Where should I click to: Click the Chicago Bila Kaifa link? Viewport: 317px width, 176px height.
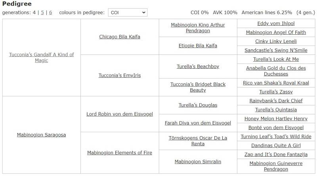click(119, 37)
